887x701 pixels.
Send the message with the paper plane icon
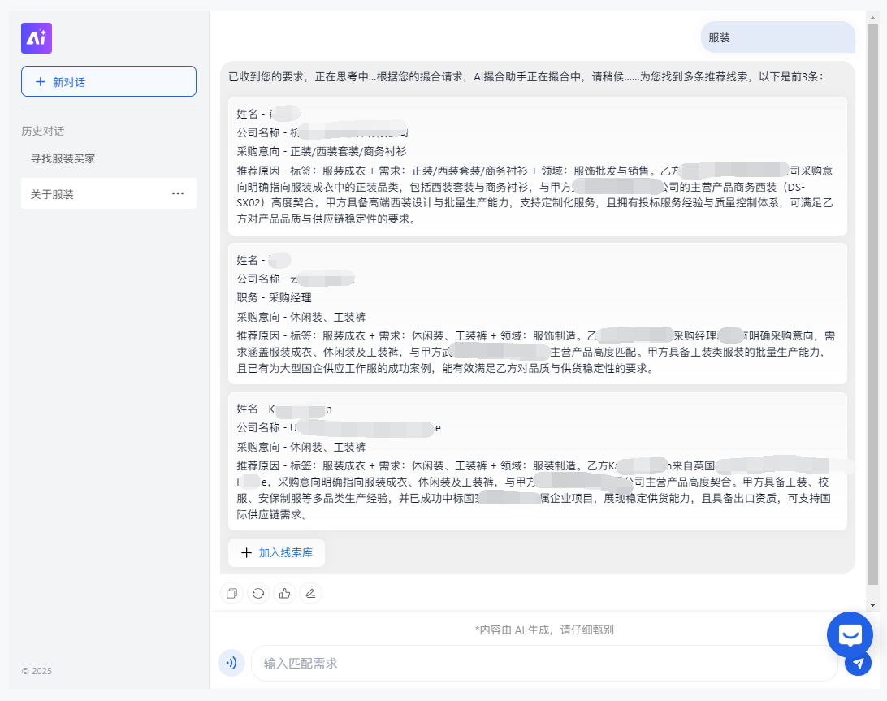[857, 663]
